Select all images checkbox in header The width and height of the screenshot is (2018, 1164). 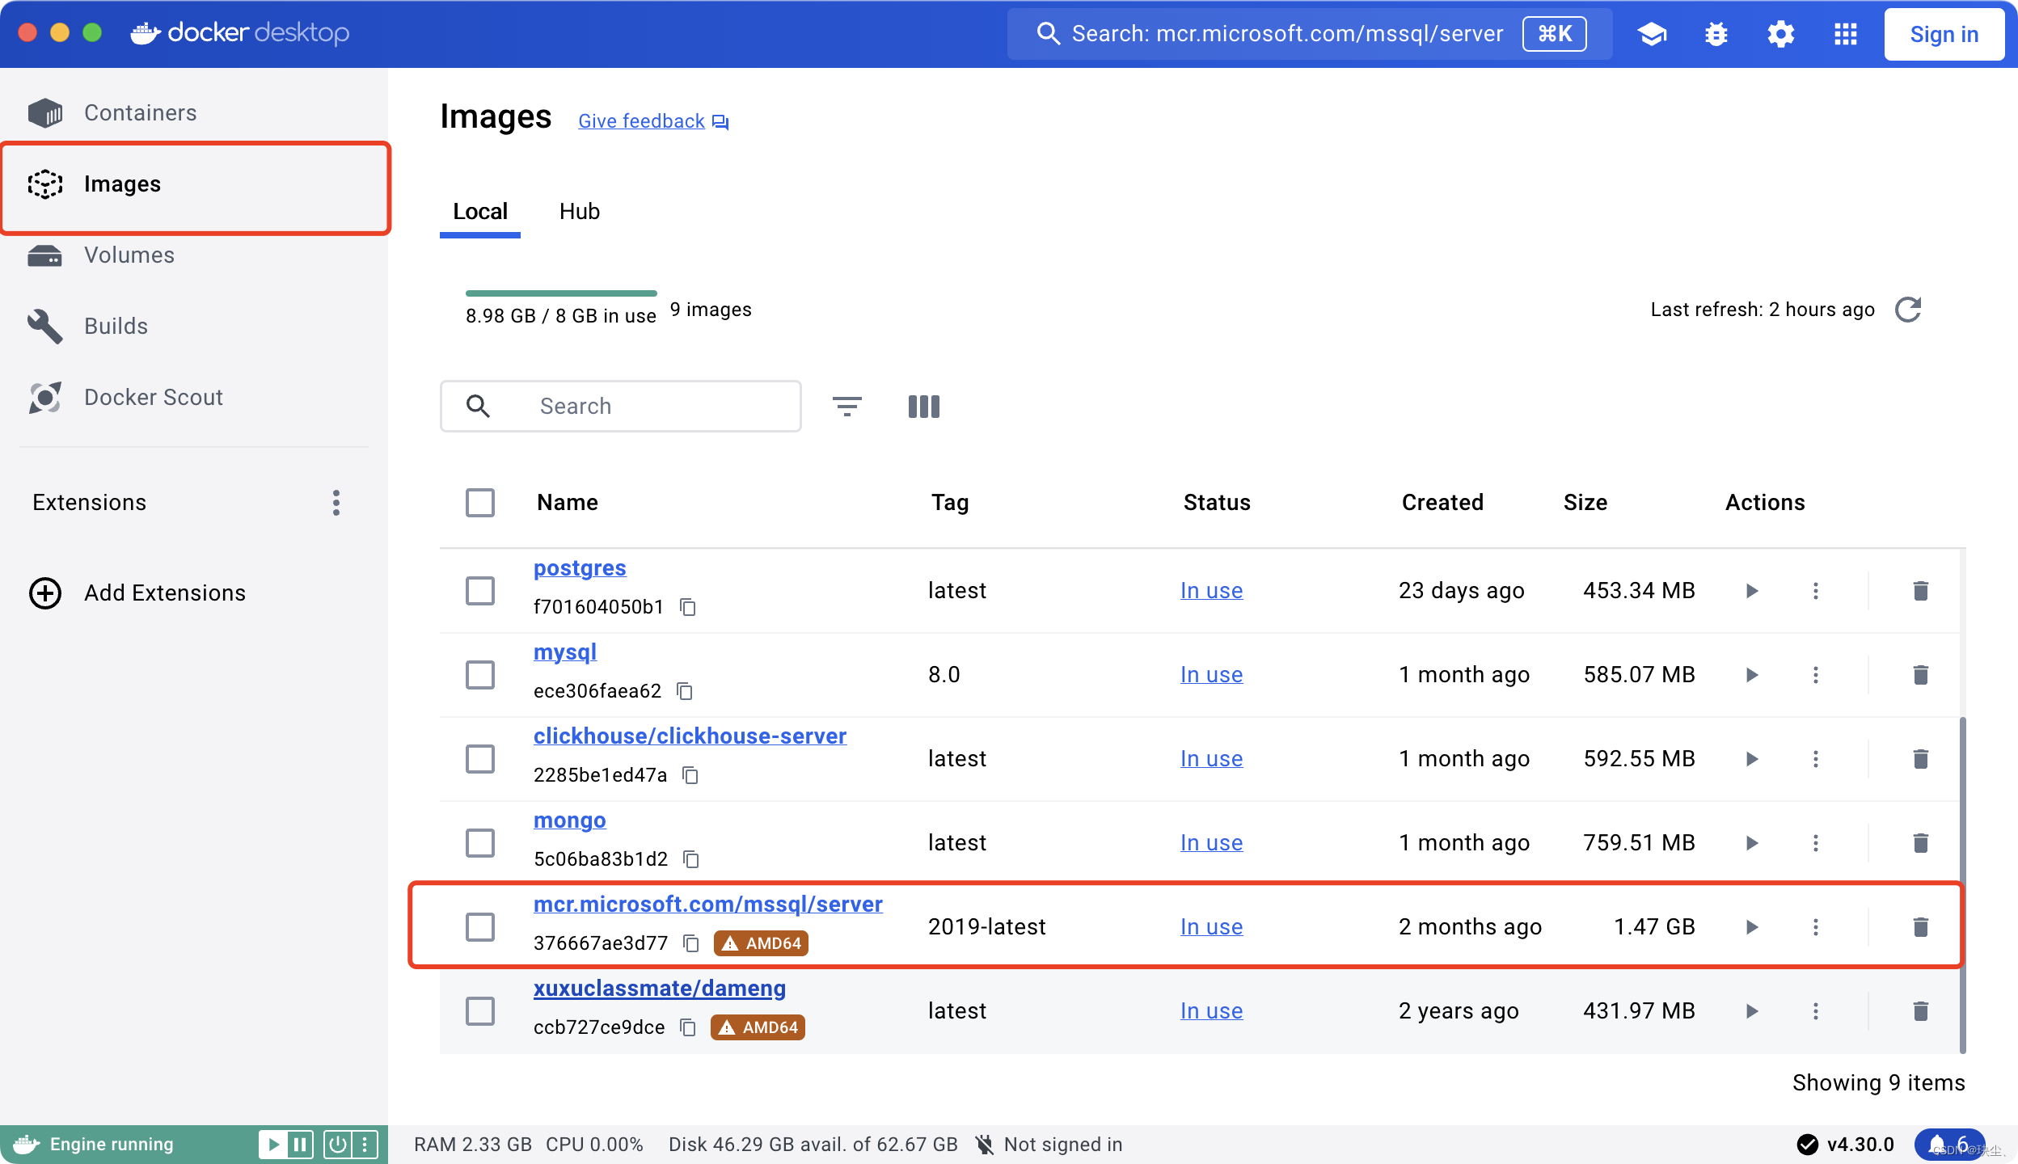pyautogui.click(x=480, y=503)
